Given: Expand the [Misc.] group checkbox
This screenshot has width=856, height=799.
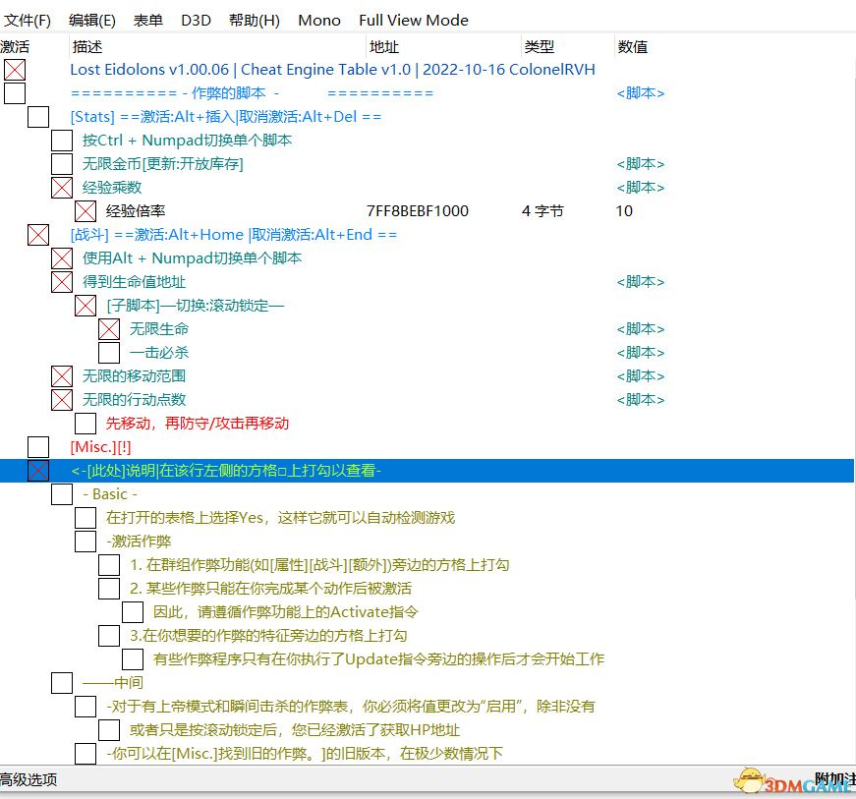Looking at the screenshot, I should pos(38,447).
